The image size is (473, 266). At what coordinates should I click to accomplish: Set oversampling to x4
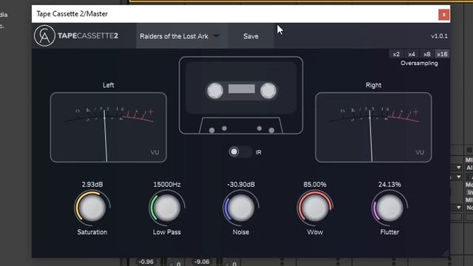tap(412, 54)
